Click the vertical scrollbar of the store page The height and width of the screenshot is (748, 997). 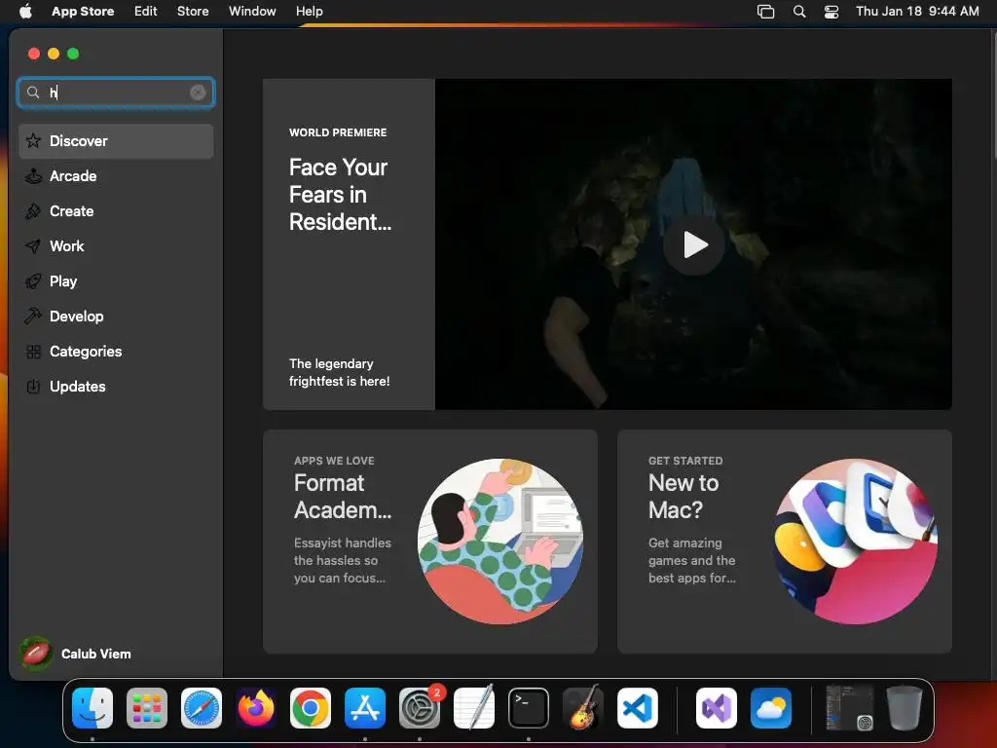[994, 95]
